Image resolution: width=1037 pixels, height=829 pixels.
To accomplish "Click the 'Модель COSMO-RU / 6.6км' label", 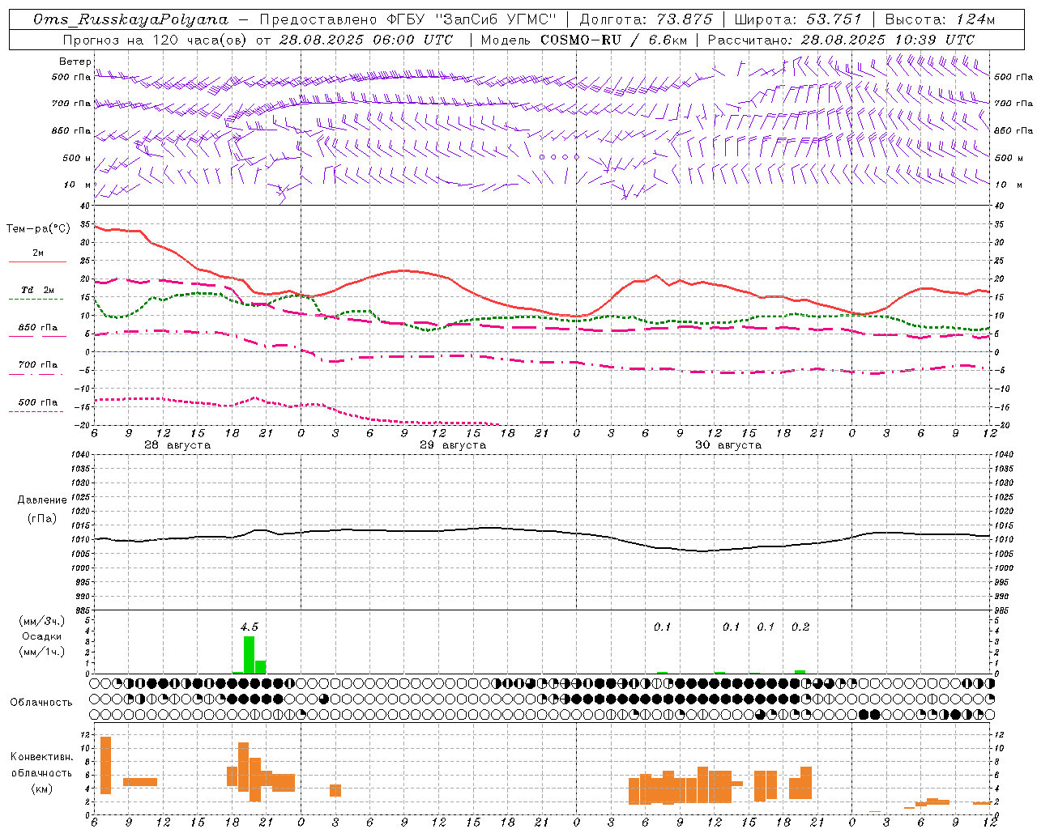I will 586,40.
